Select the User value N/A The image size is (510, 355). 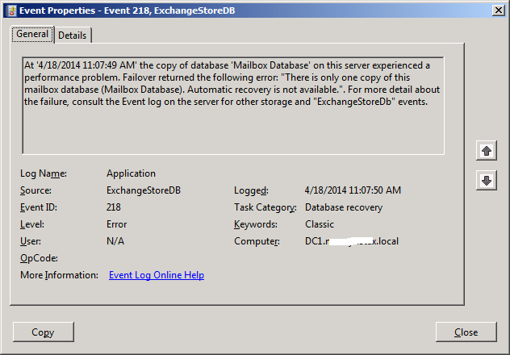[x=115, y=241]
